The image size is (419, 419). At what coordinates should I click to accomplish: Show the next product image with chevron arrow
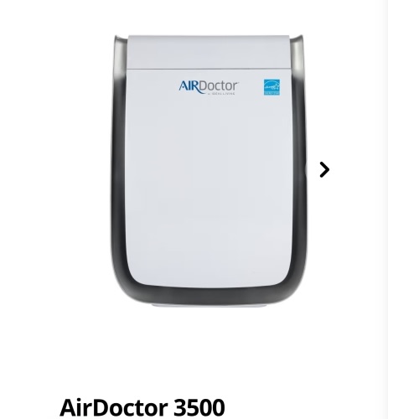(324, 169)
